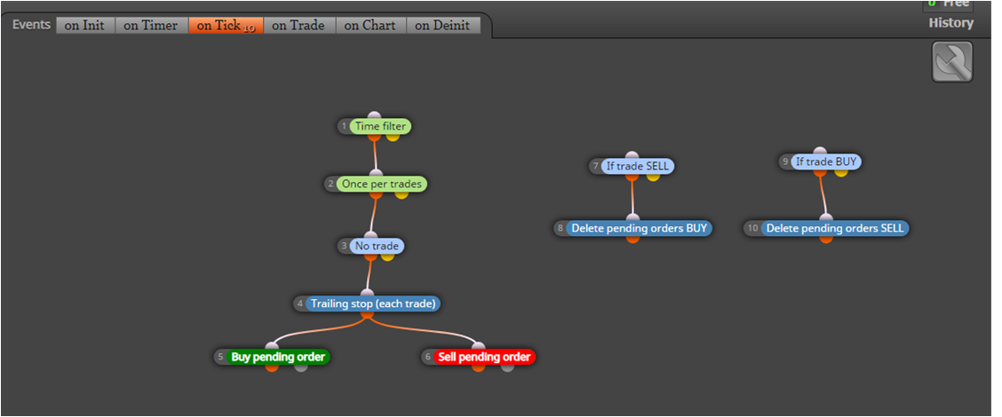Select the Delete pending orders BUY block
The width and height of the screenshot is (1002, 417).
[x=639, y=228]
